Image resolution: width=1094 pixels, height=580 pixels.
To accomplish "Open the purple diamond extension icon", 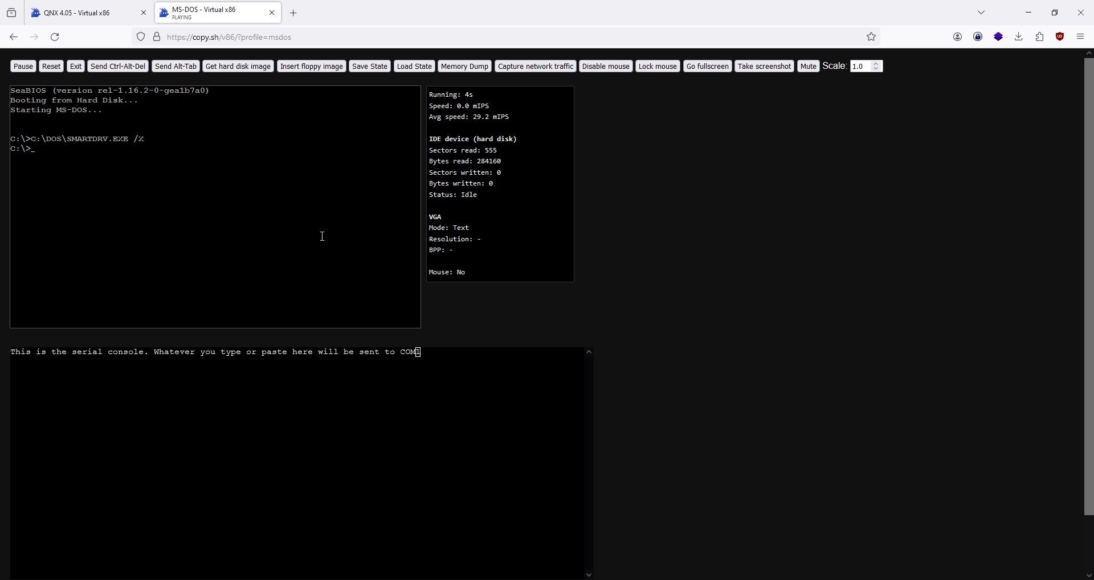I will pyautogui.click(x=998, y=37).
